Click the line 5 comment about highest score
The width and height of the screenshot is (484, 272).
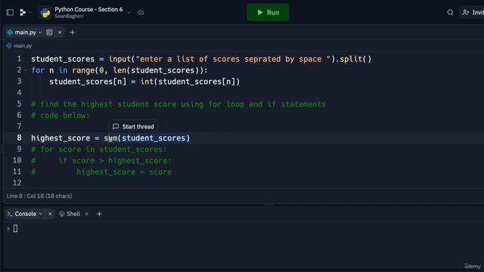click(x=178, y=104)
